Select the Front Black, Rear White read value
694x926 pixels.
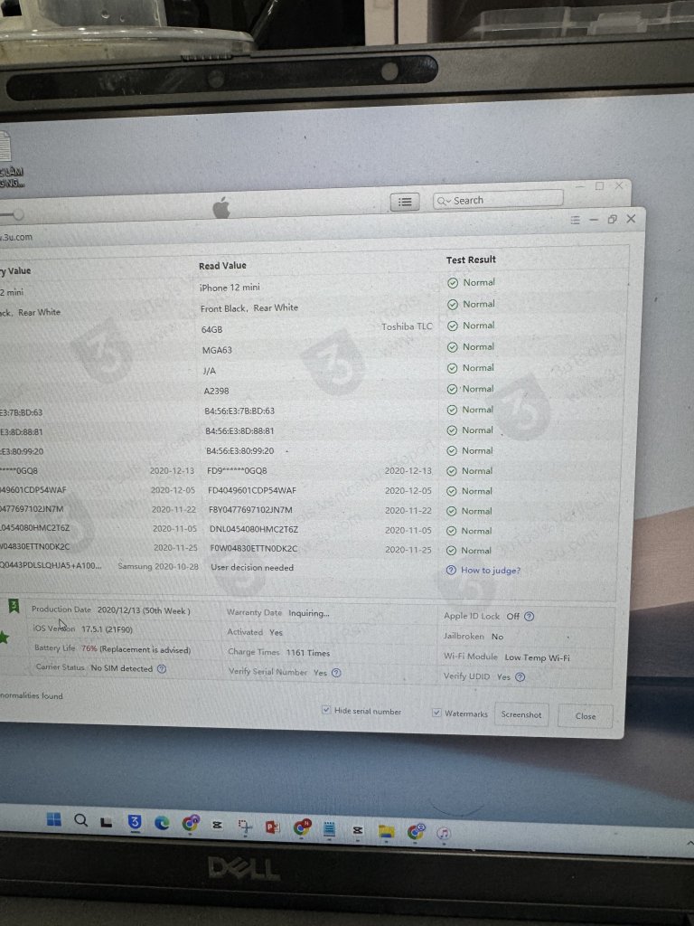[x=249, y=307]
